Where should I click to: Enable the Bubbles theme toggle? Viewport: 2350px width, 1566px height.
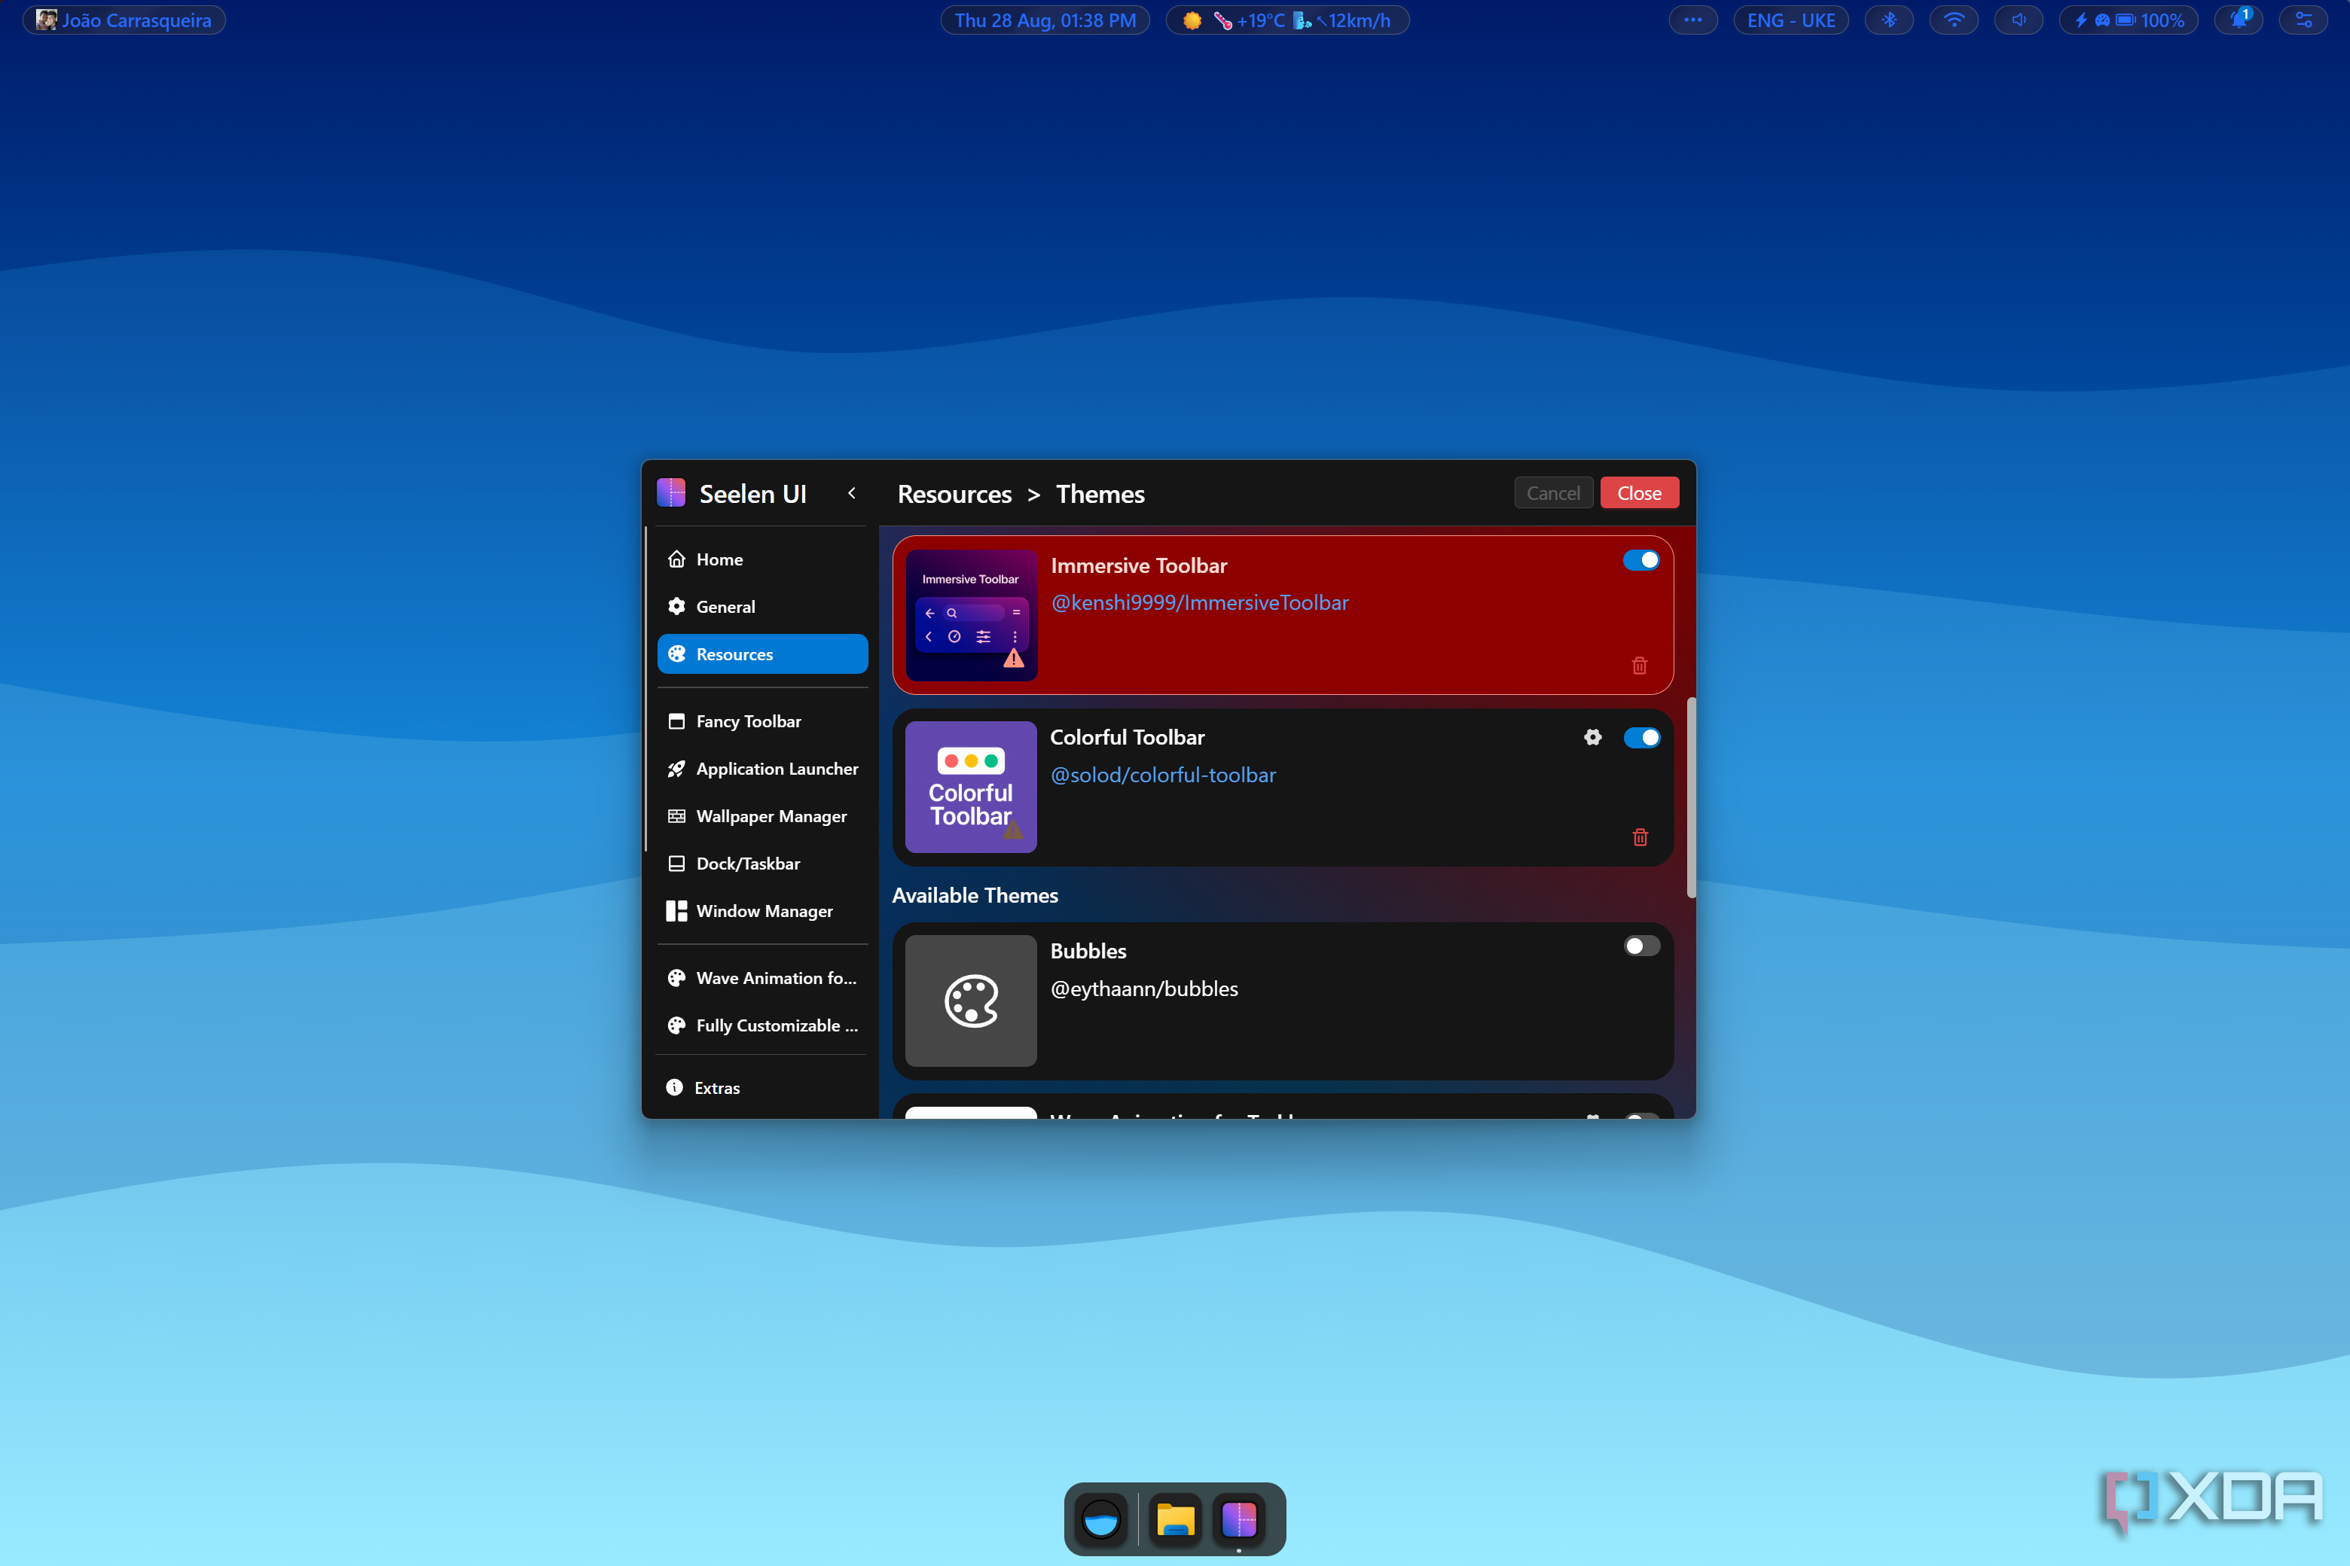pos(1640,946)
